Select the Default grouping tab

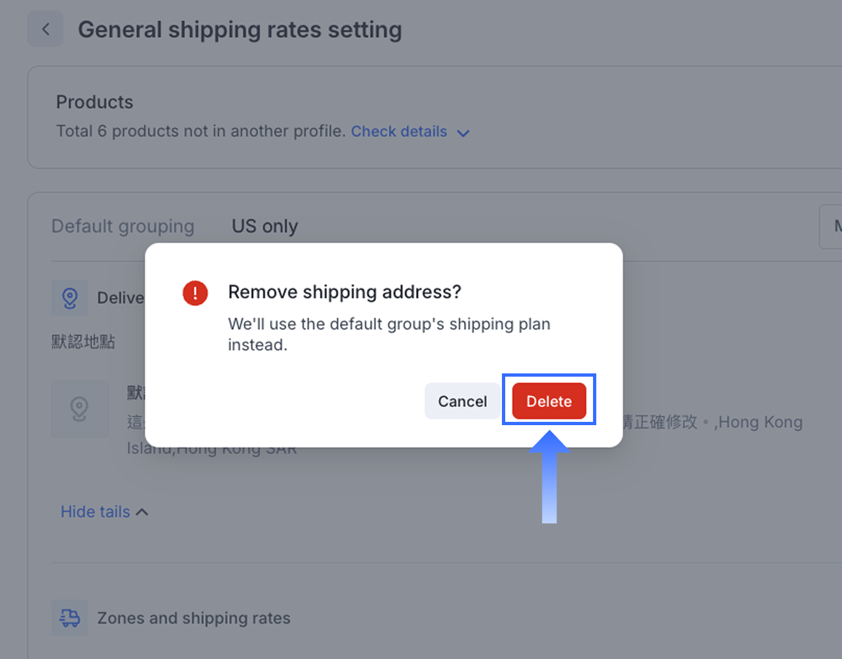point(123,226)
